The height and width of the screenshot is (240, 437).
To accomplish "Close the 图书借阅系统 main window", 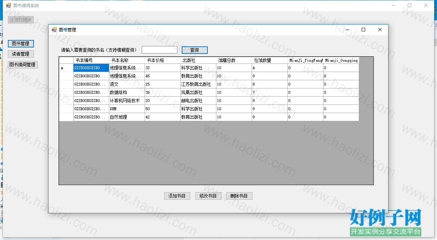I will point(426,5).
